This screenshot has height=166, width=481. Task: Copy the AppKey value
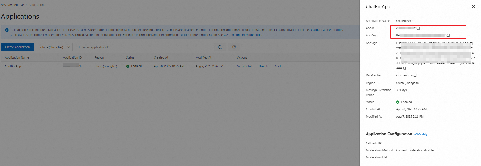coord(448,36)
